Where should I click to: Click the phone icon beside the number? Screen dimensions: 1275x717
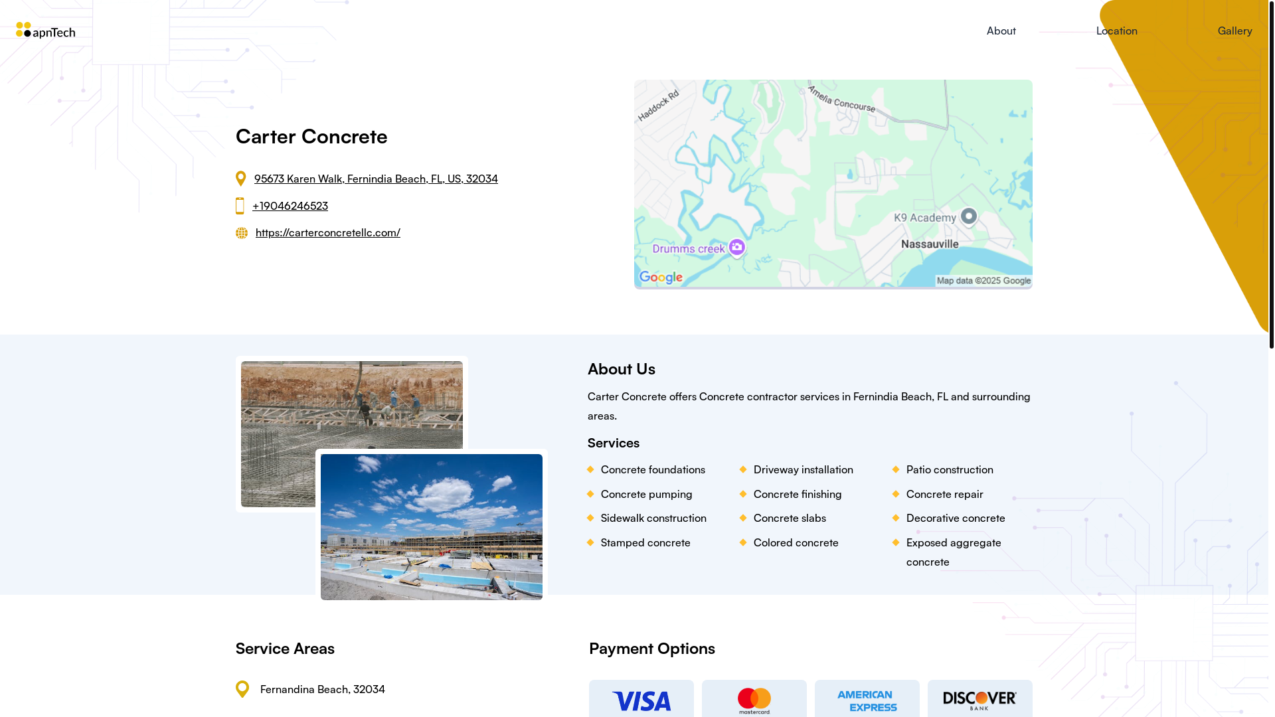(x=240, y=206)
